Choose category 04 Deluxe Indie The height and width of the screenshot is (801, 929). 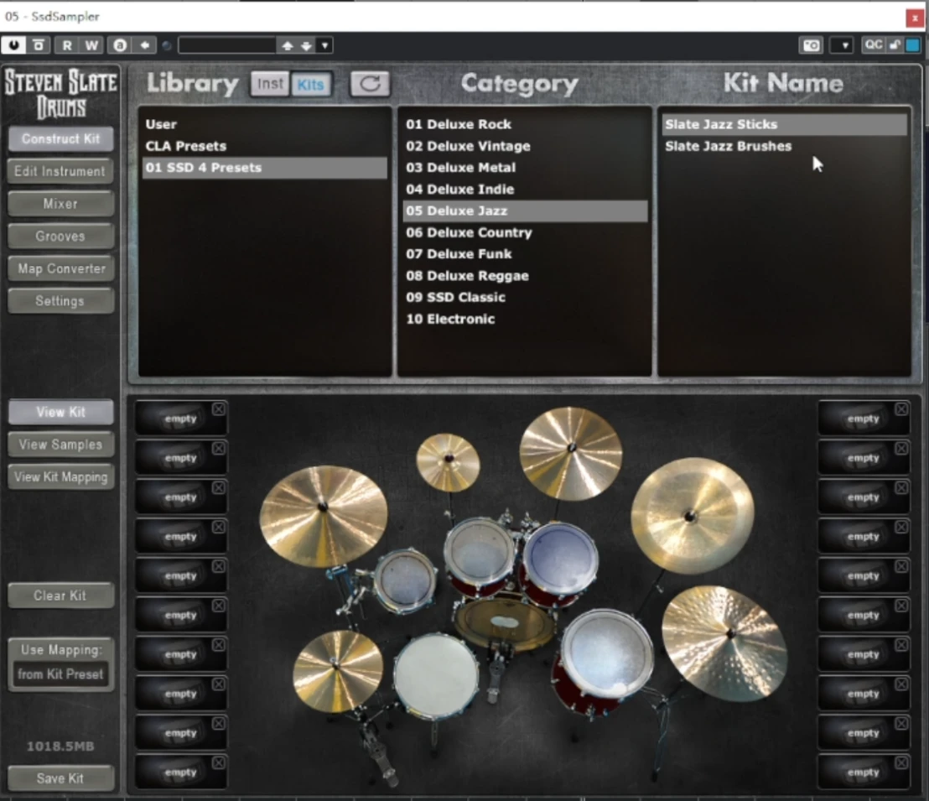(525, 189)
